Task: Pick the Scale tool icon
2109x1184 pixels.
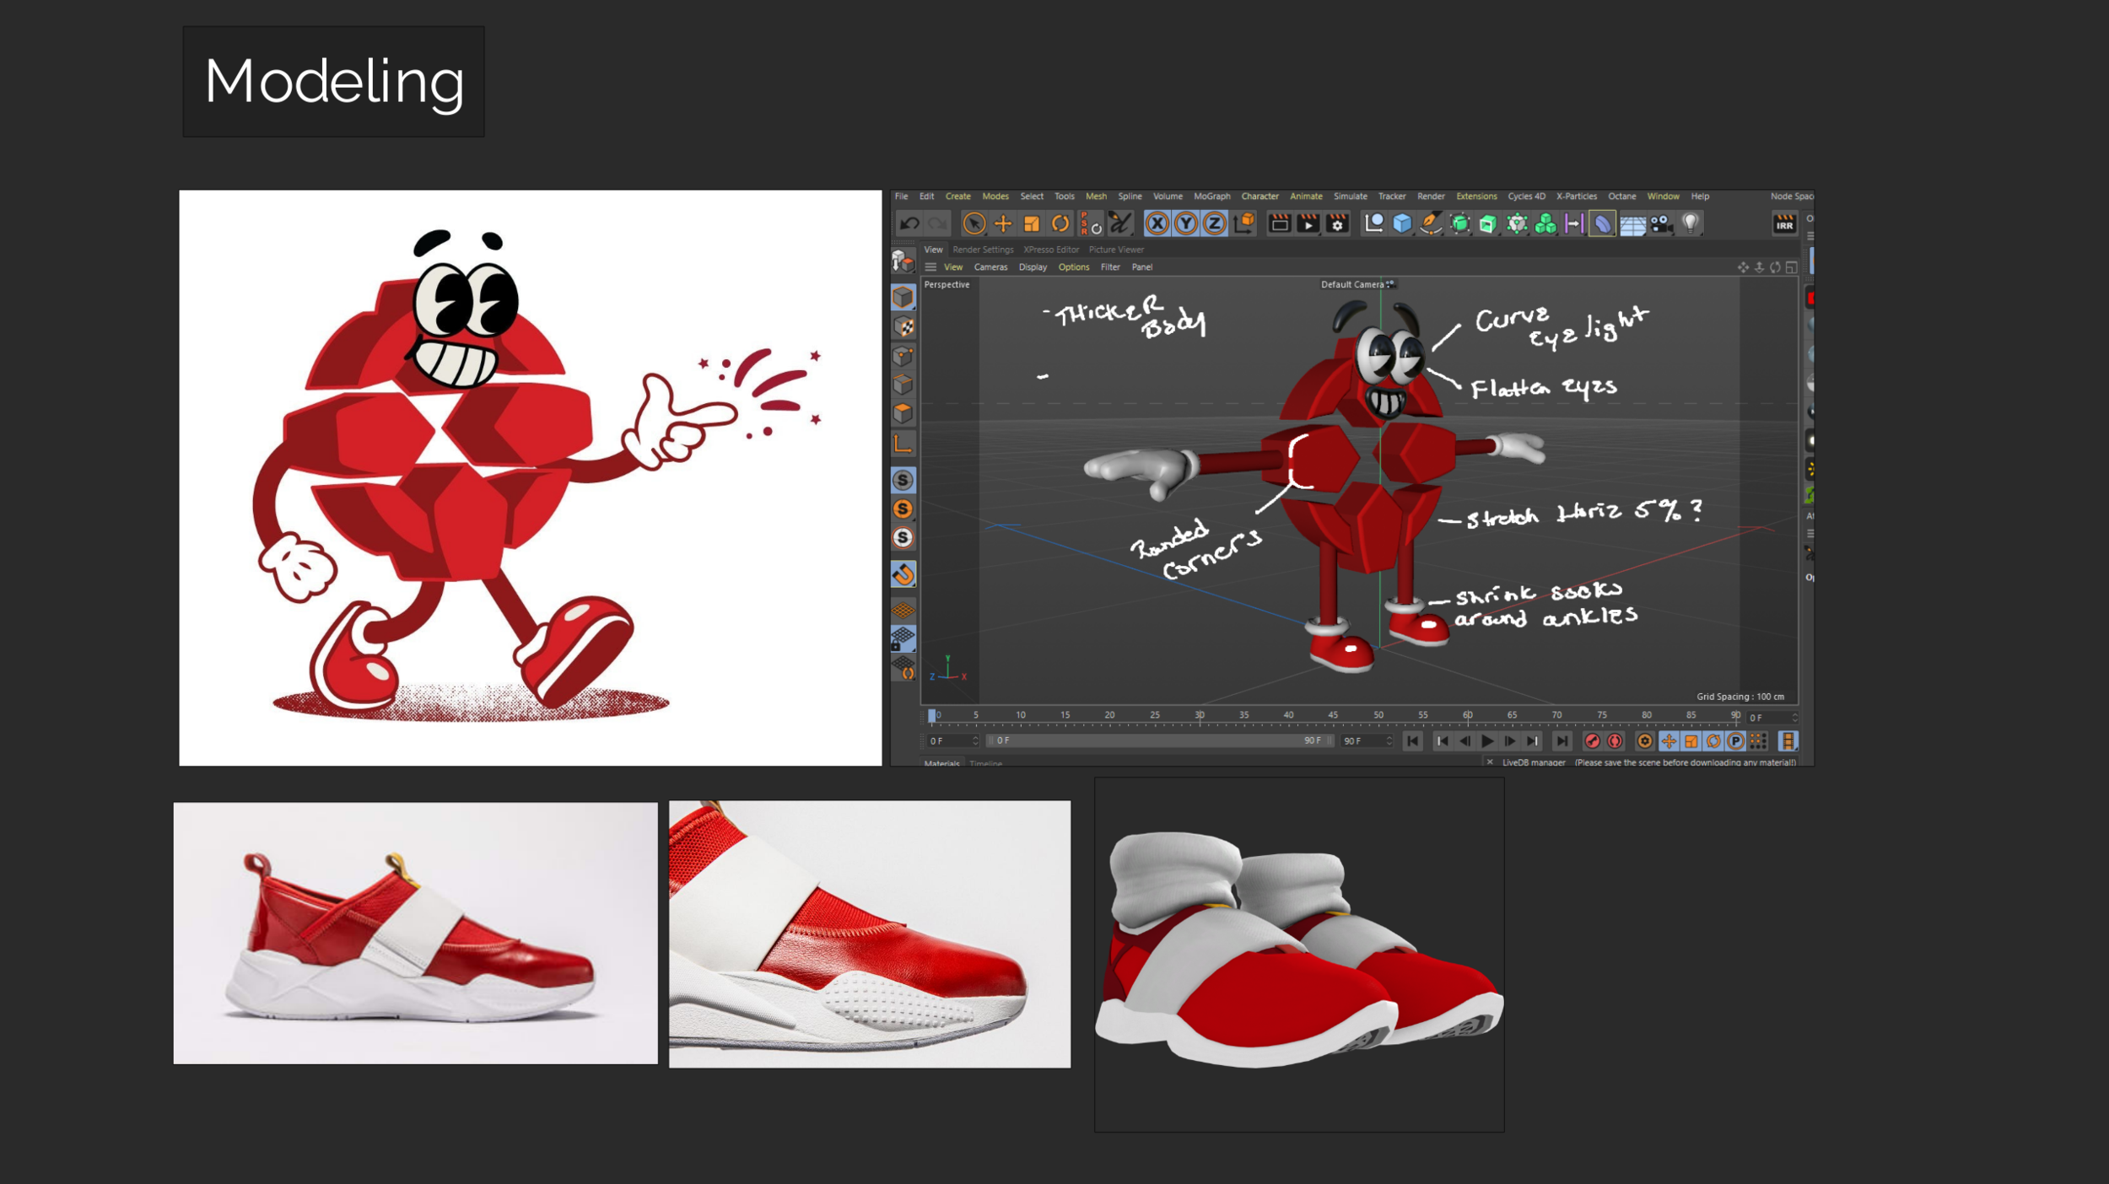Action: pos(1032,223)
